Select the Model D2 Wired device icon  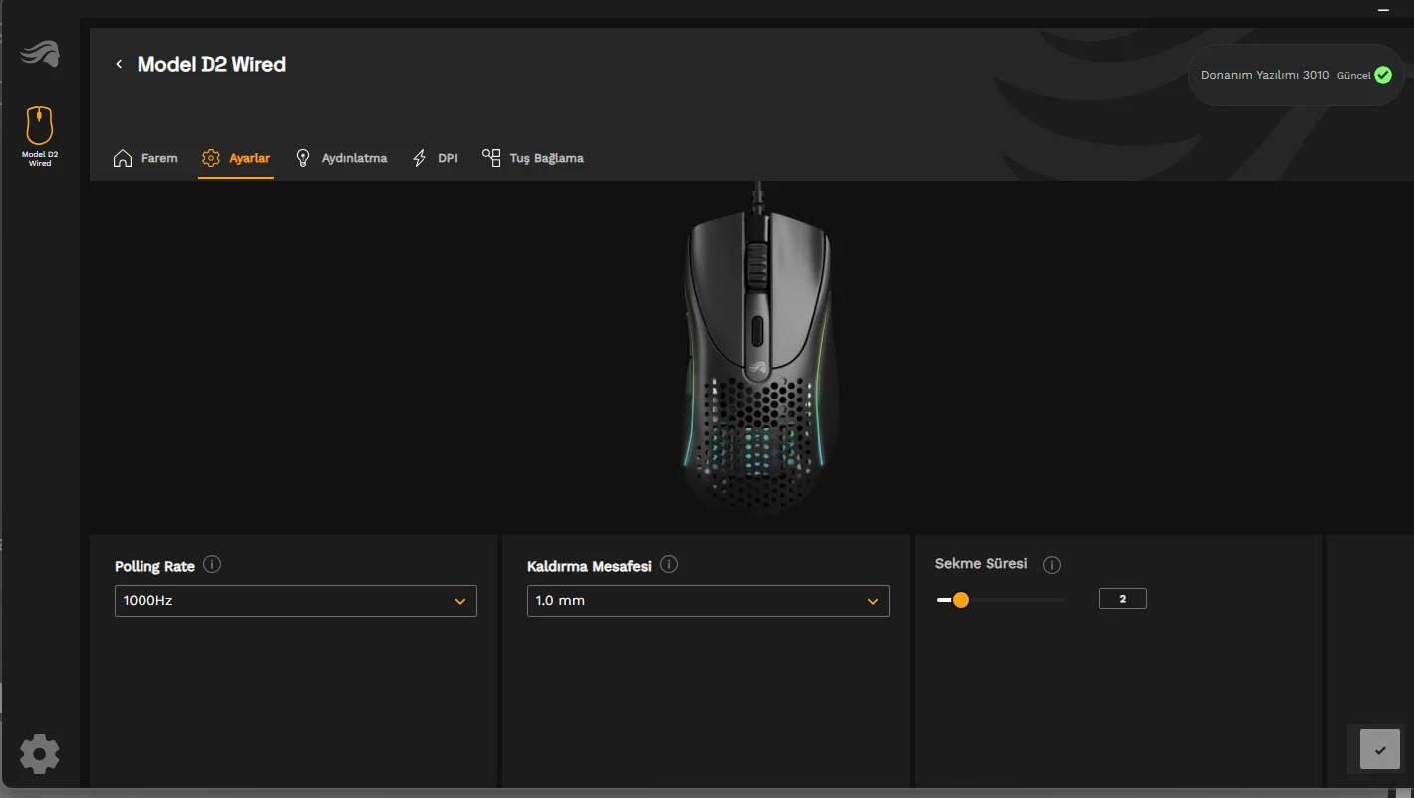tap(40, 135)
